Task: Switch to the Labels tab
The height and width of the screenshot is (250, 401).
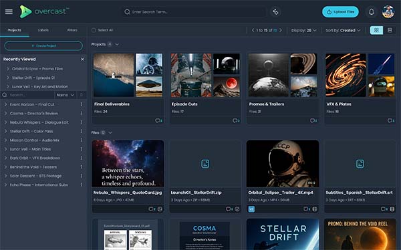Action: point(43,30)
